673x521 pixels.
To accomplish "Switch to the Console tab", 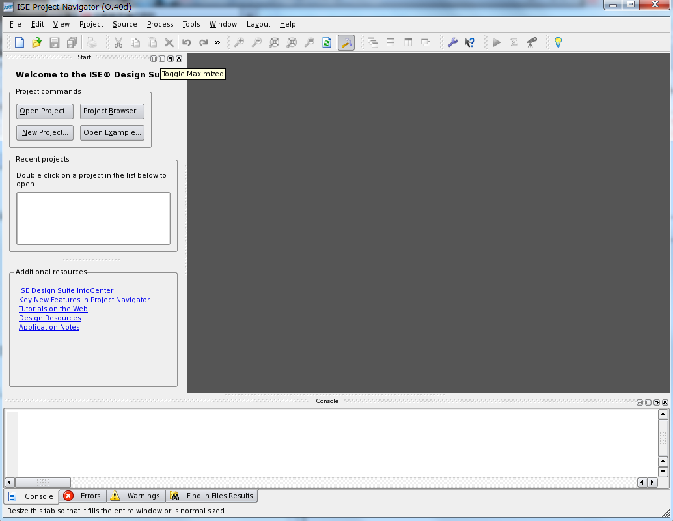I will pyautogui.click(x=31, y=496).
